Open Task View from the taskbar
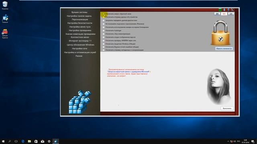Screen dimensions: 257x144 coord(16,141)
